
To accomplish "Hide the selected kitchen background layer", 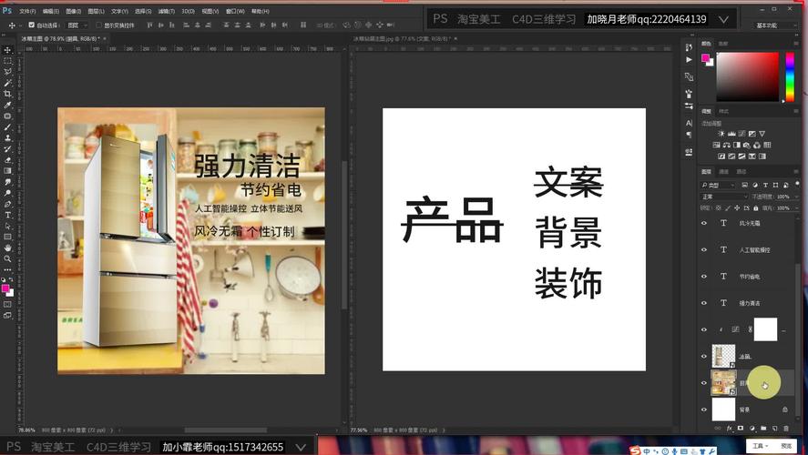I will click(x=704, y=383).
